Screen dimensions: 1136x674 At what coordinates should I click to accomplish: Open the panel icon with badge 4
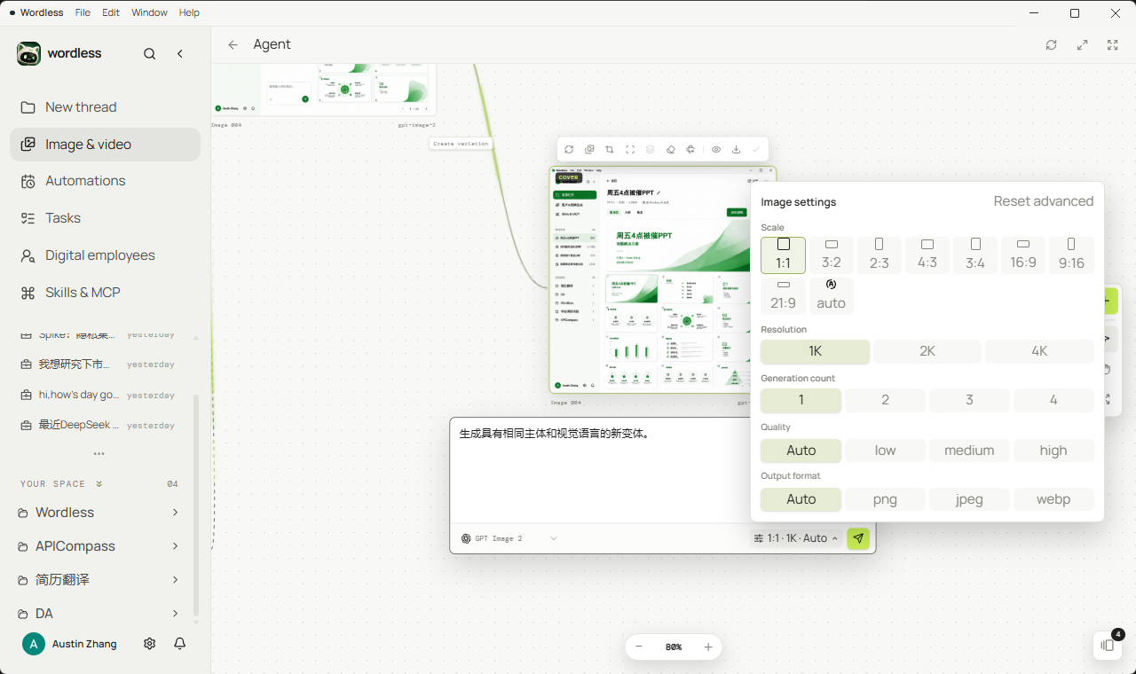click(1107, 645)
